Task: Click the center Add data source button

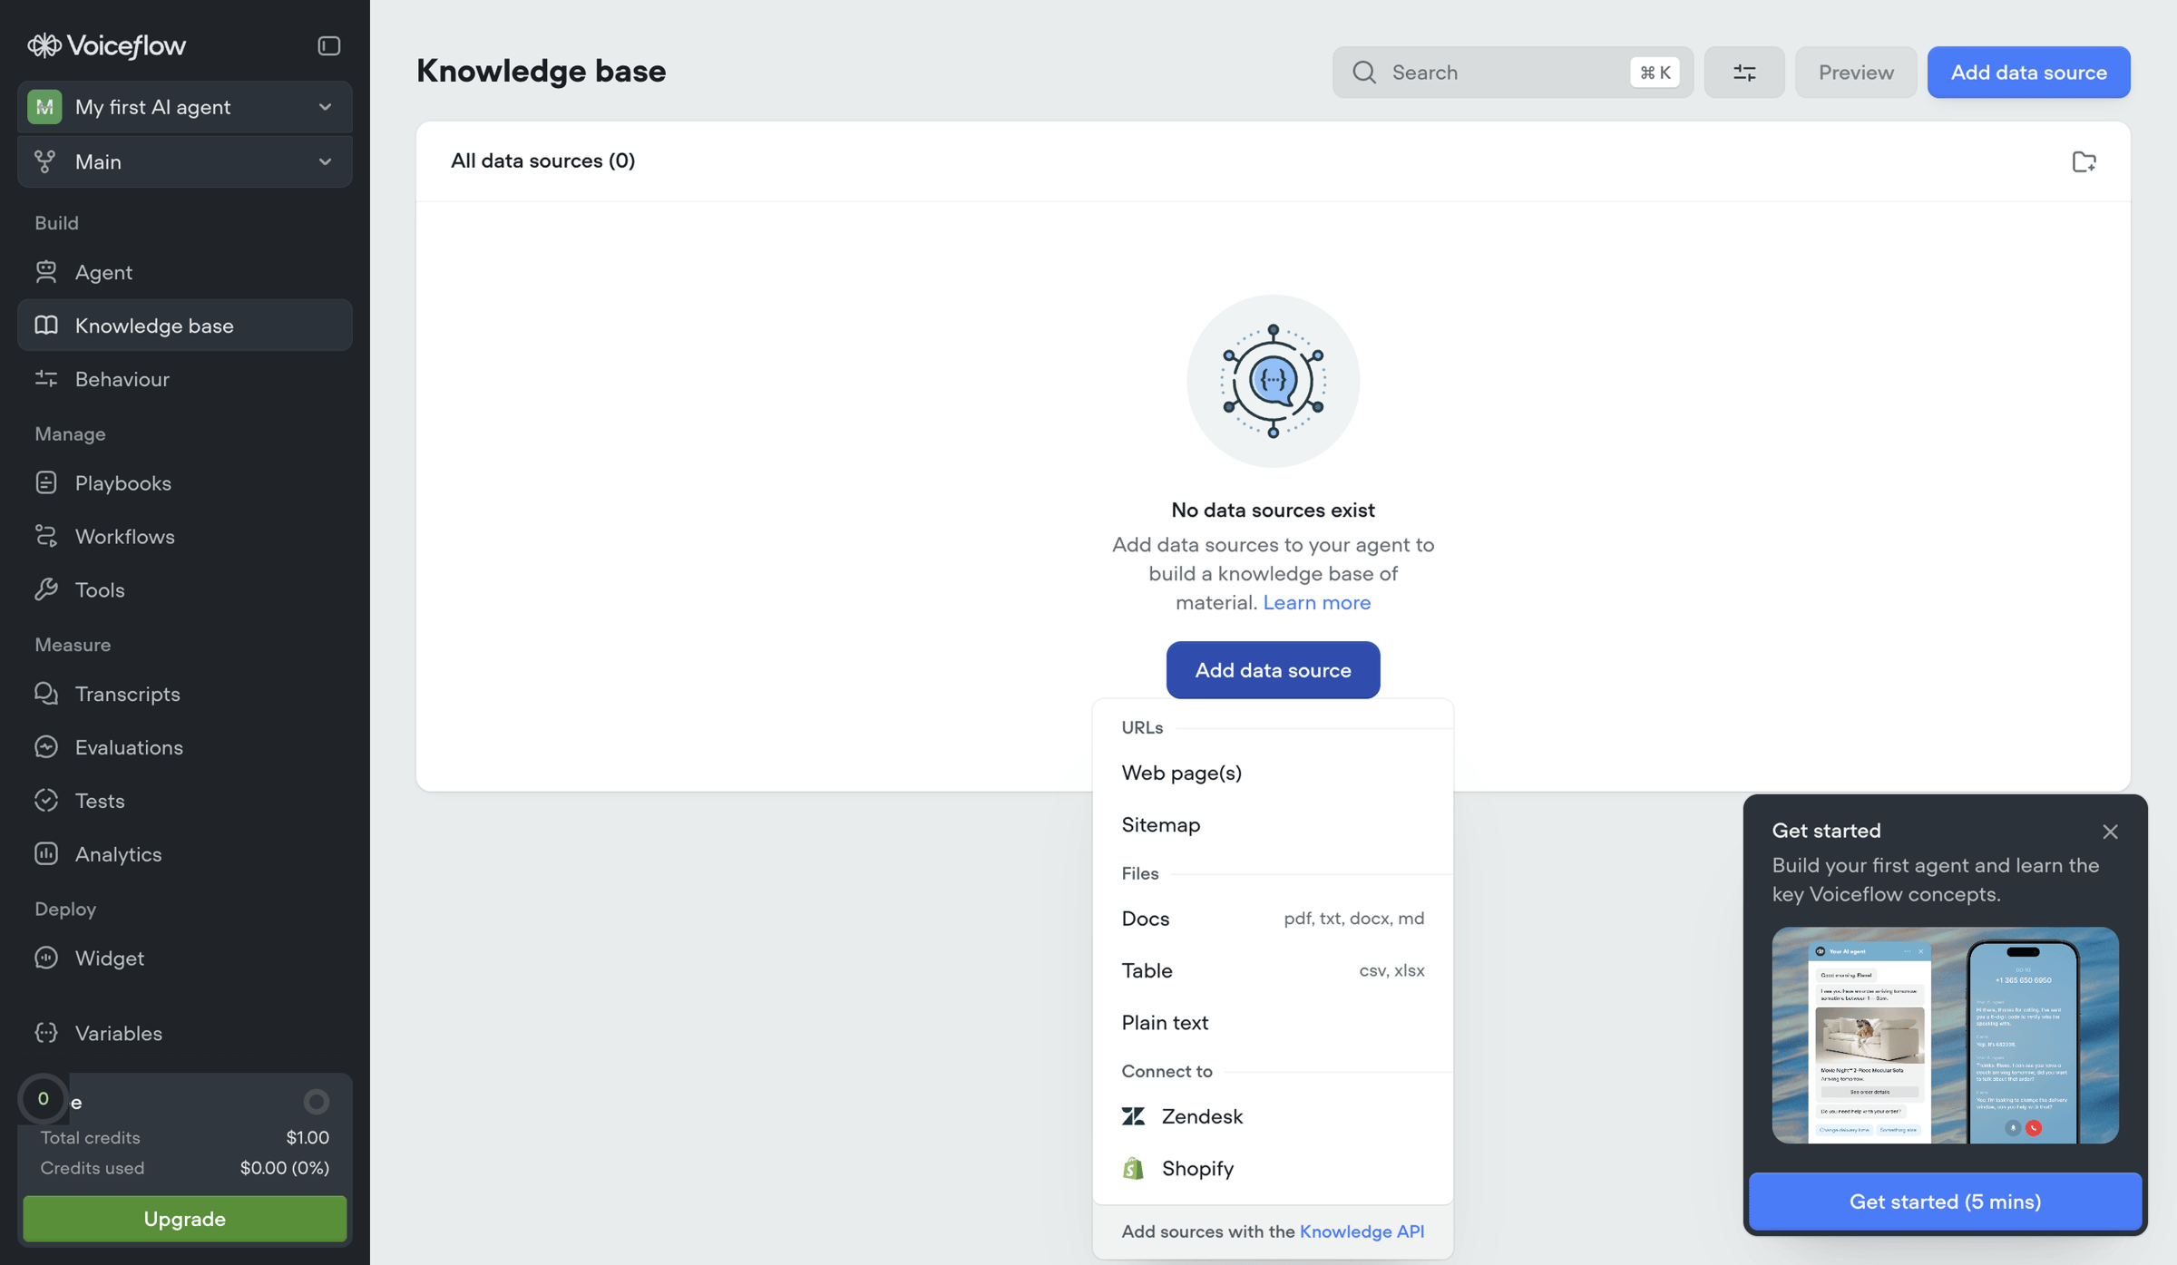Action: pos(1273,670)
